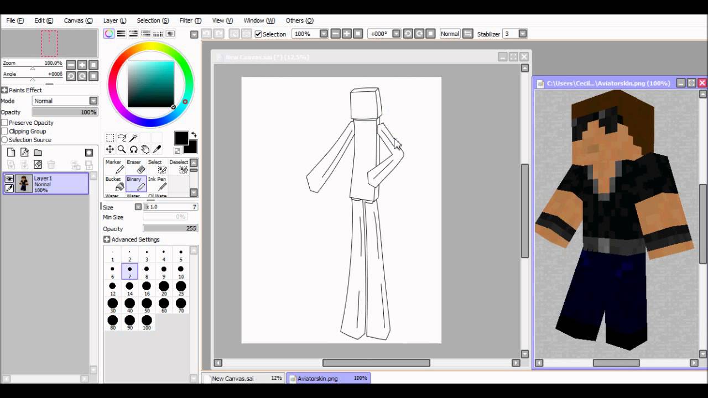Toggle Layer 1 pen lock icon
The width and height of the screenshot is (708, 398).
coord(9,188)
